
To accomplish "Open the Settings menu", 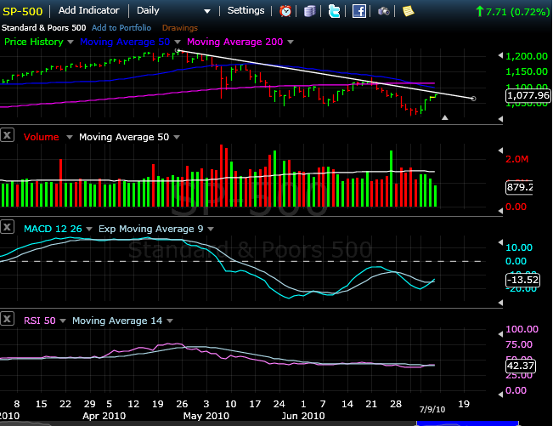I will pos(246,11).
